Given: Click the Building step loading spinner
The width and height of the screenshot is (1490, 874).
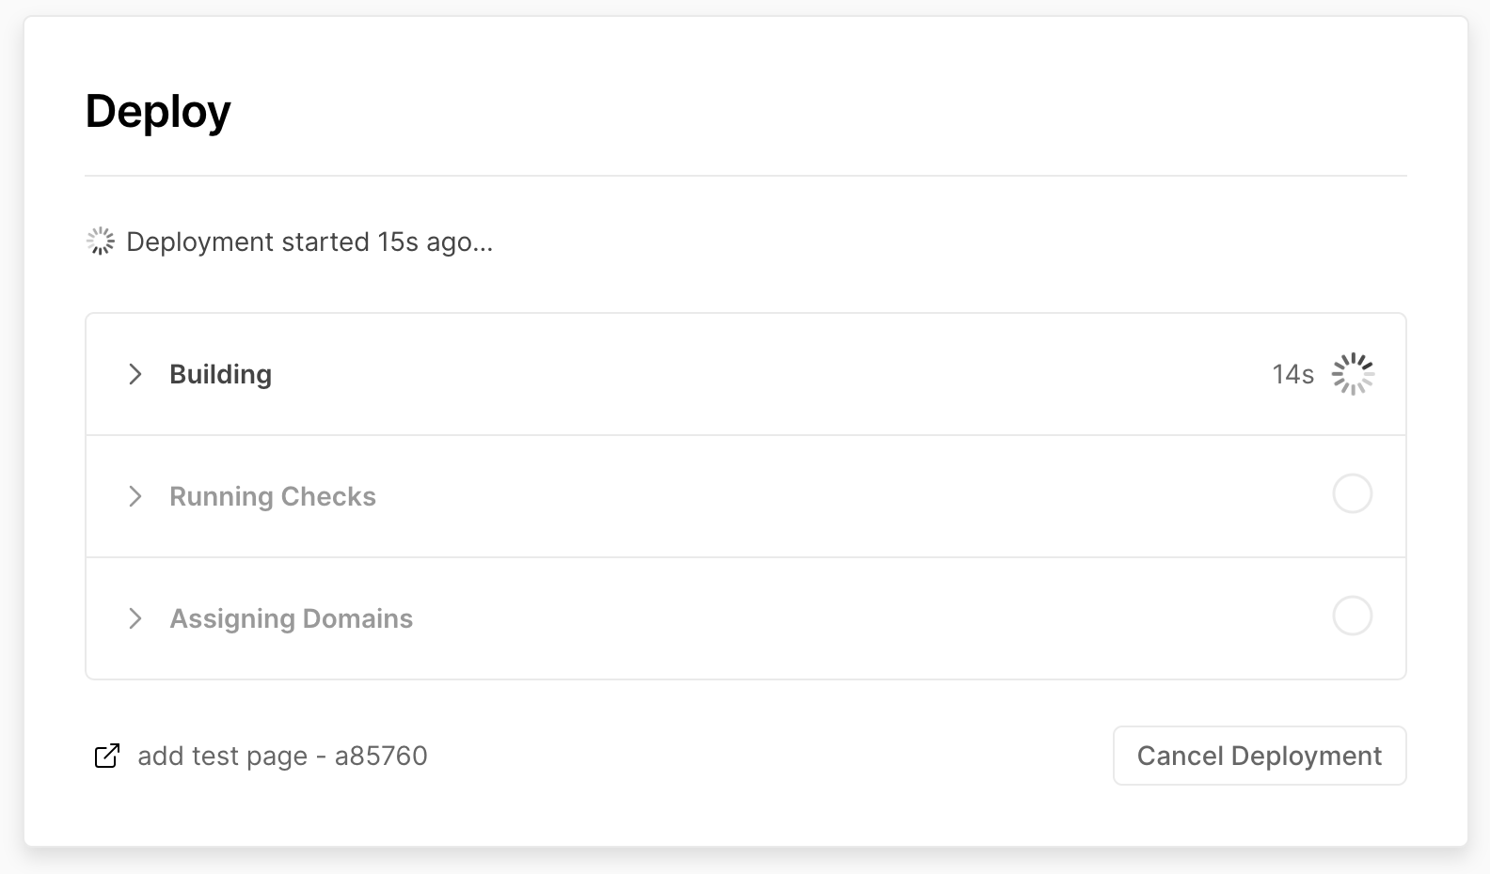Looking at the screenshot, I should click(1353, 374).
